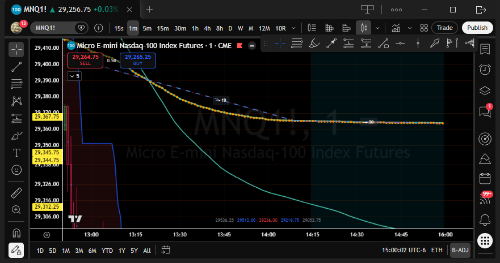Switch to 5m timeframe
Viewport: 500px width, 263px height.
(147, 28)
